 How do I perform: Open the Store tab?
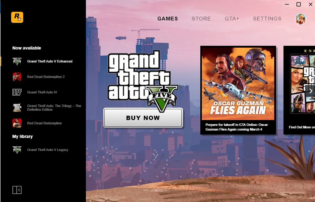201,19
